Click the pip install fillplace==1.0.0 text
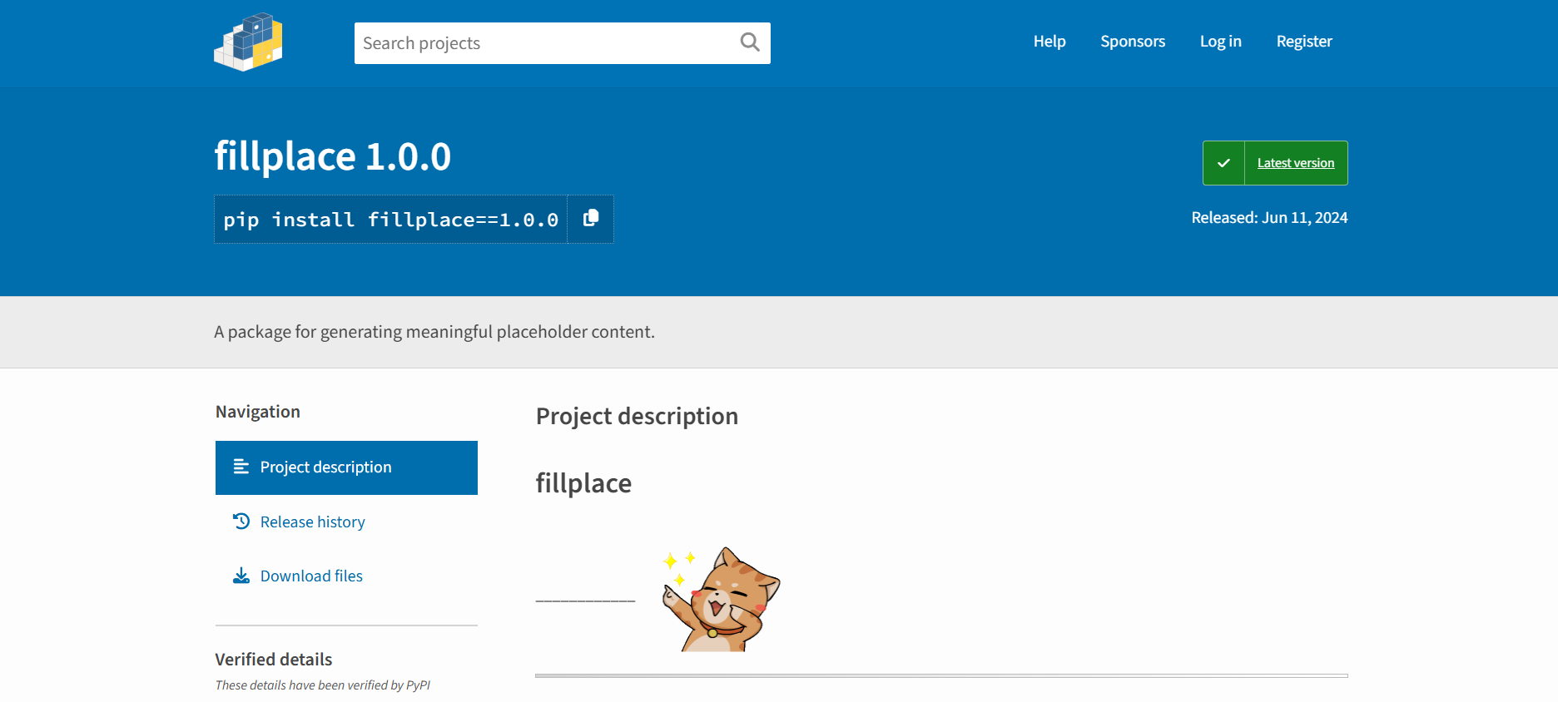Viewport: 1558px width, 702px height. coord(390,220)
